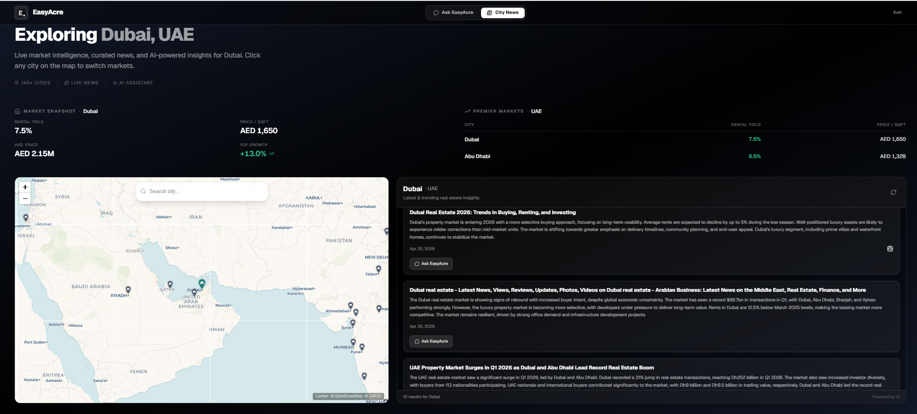Click the Price / Sqft column header in Premier Markets

pos(891,125)
